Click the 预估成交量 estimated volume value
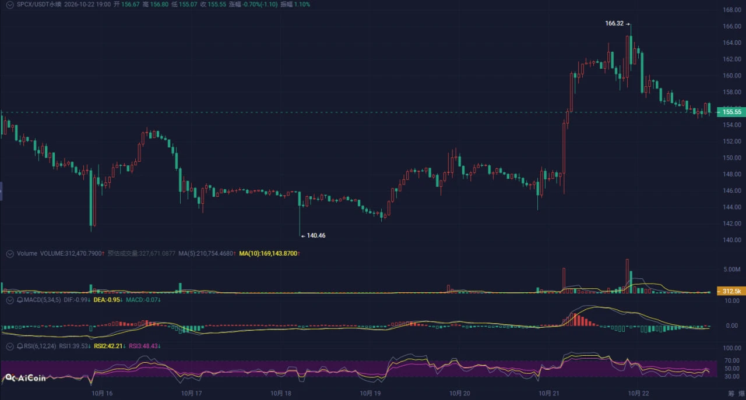The width and height of the screenshot is (746, 400). (x=141, y=253)
